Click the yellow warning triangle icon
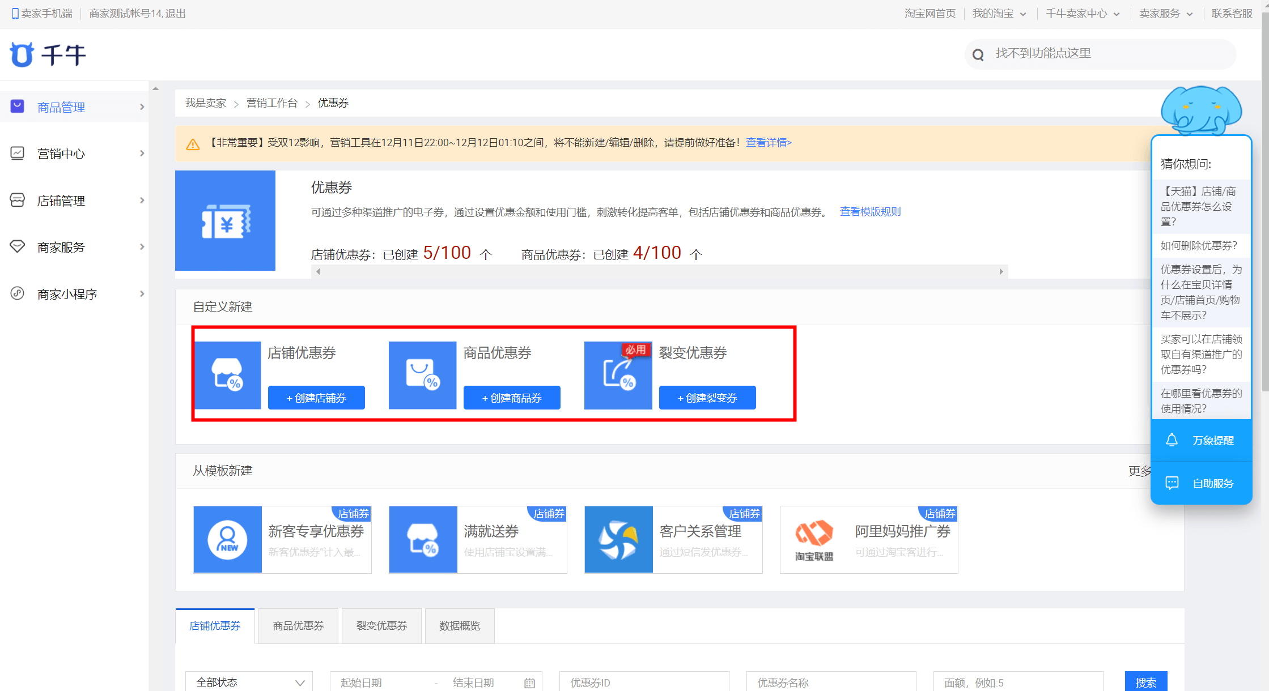This screenshot has height=691, width=1269. (193, 144)
